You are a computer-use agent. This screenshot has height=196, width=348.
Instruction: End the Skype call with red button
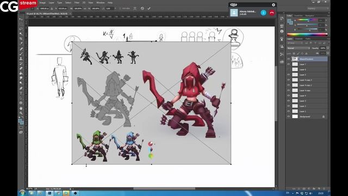coord(272,13)
